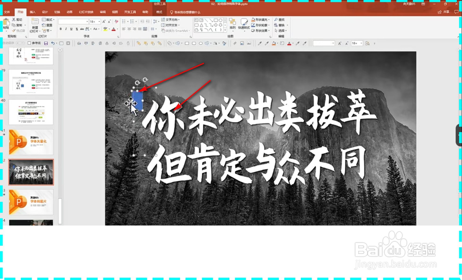
Task: Select the Format Painter icon
Action: click(x=14, y=31)
